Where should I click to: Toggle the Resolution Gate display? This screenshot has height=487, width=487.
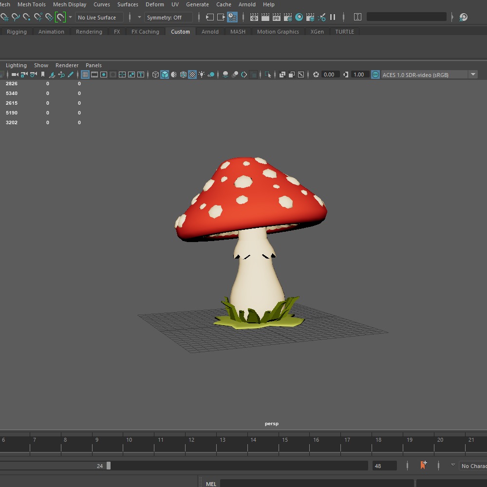point(104,75)
